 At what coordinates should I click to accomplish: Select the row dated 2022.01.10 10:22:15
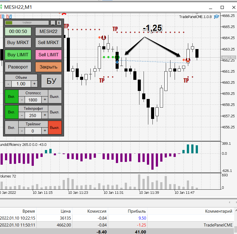(x=117, y=218)
